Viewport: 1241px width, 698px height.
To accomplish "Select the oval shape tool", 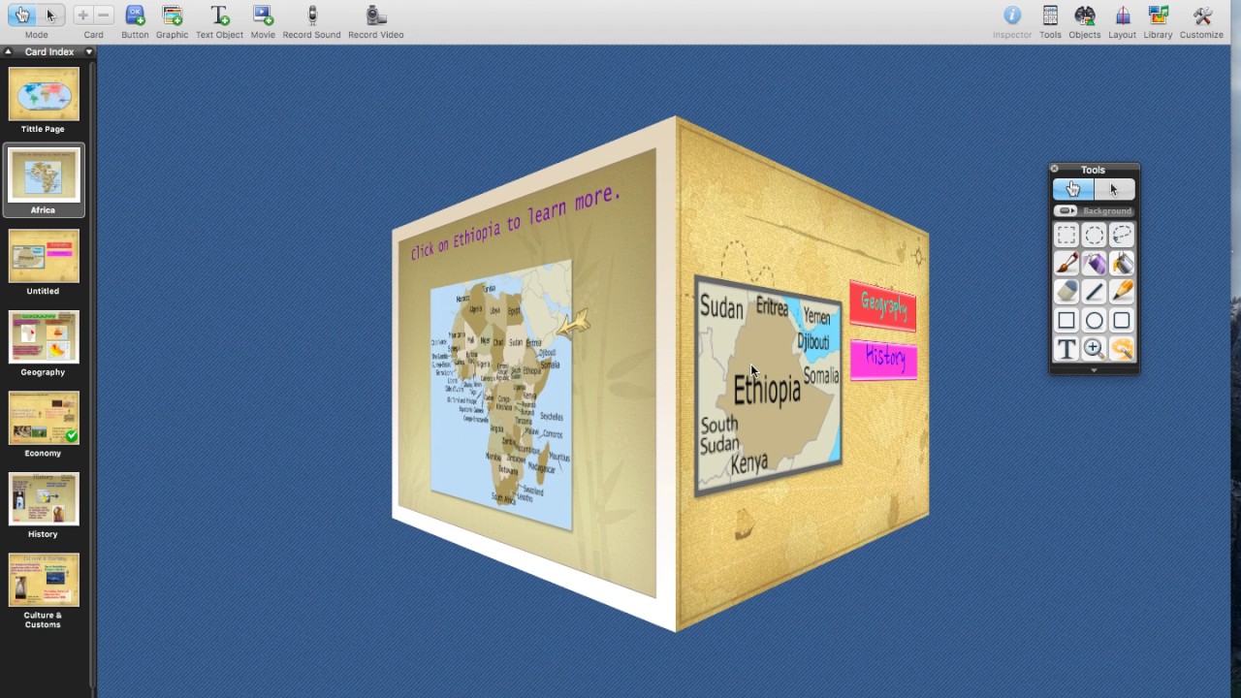I will 1094,320.
